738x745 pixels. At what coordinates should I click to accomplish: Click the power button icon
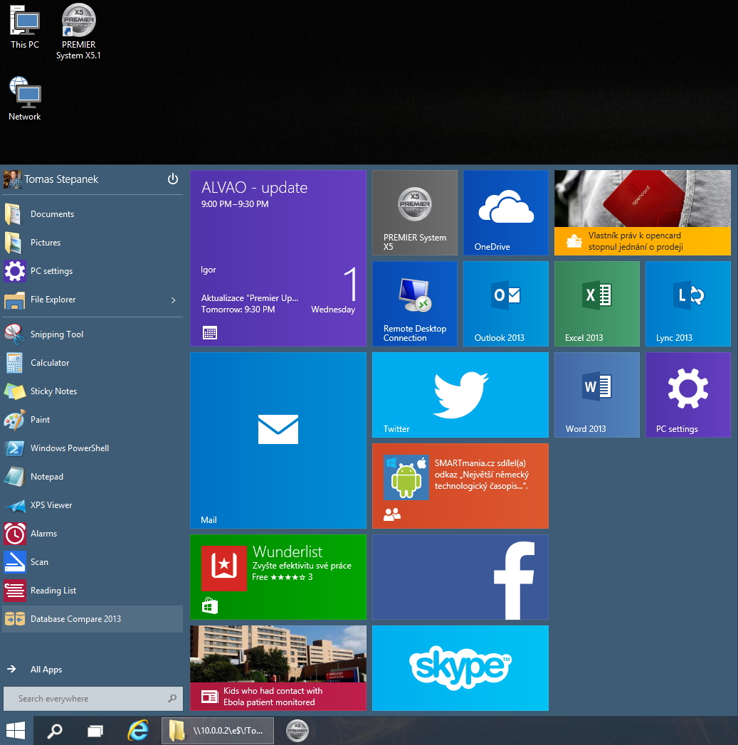click(172, 179)
